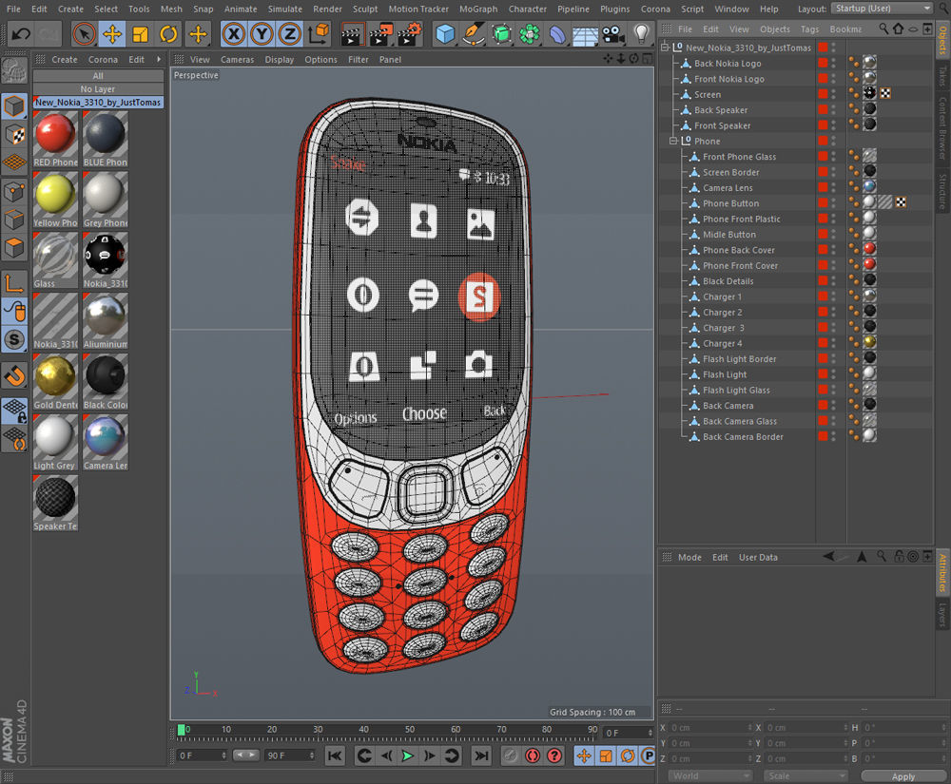
Task: Toggle Autokeying red circle button
Action: coord(533,755)
